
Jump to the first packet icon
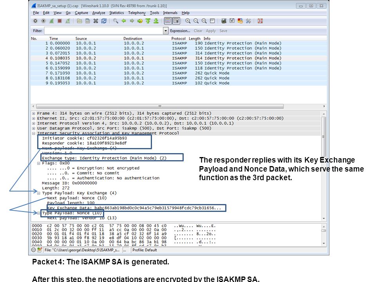point(148,21)
